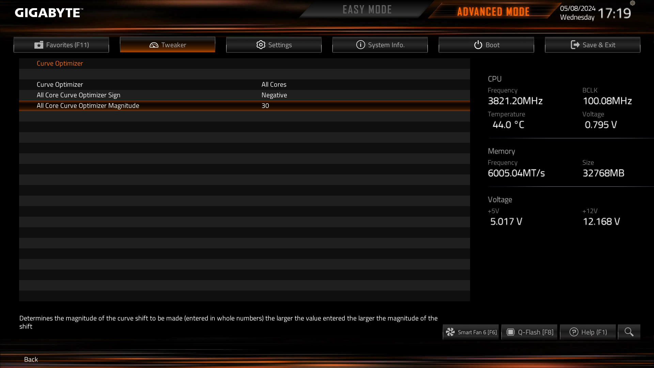This screenshot has width=654, height=368.
Task: Click the small gear icon beside the clock
Action: coord(633,3)
